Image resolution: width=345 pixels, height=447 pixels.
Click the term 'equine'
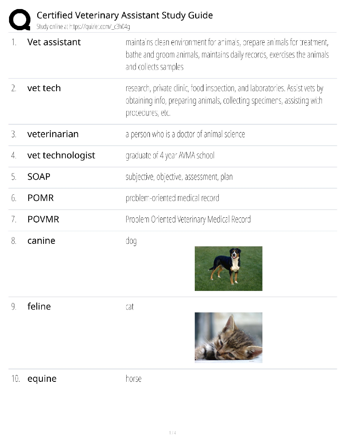(42, 379)
